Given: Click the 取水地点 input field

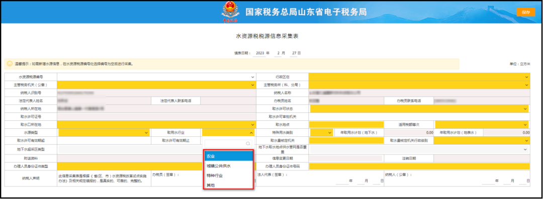Looking at the screenshot, I should (x=346, y=124).
